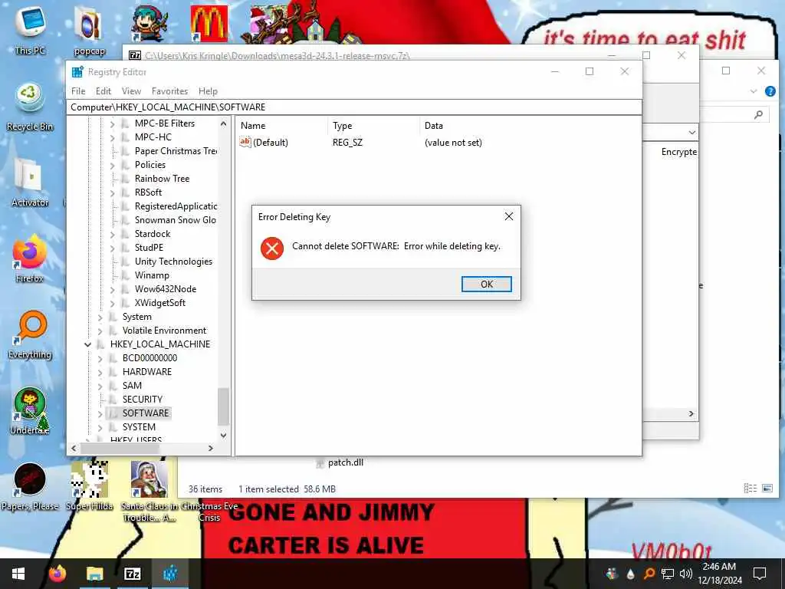Expand the BCD00000000 key
785x589 pixels.
(100, 359)
